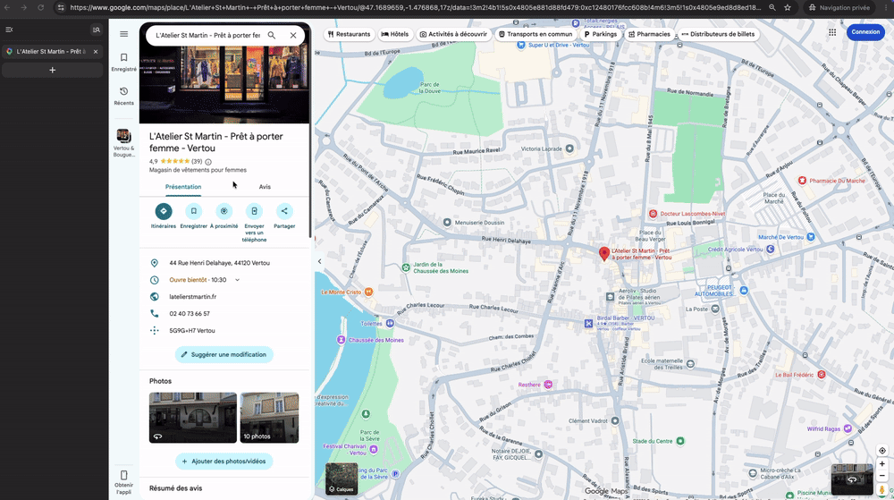Select Transports en commun chip
This screenshot has width=894, height=500.
pyautogui.click(x=536, y=34)
